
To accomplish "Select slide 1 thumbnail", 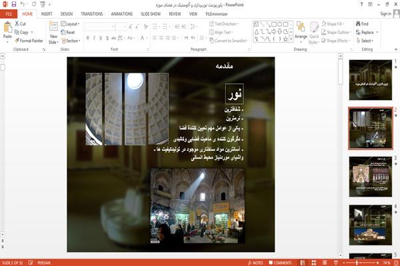I will pos(371,80).
